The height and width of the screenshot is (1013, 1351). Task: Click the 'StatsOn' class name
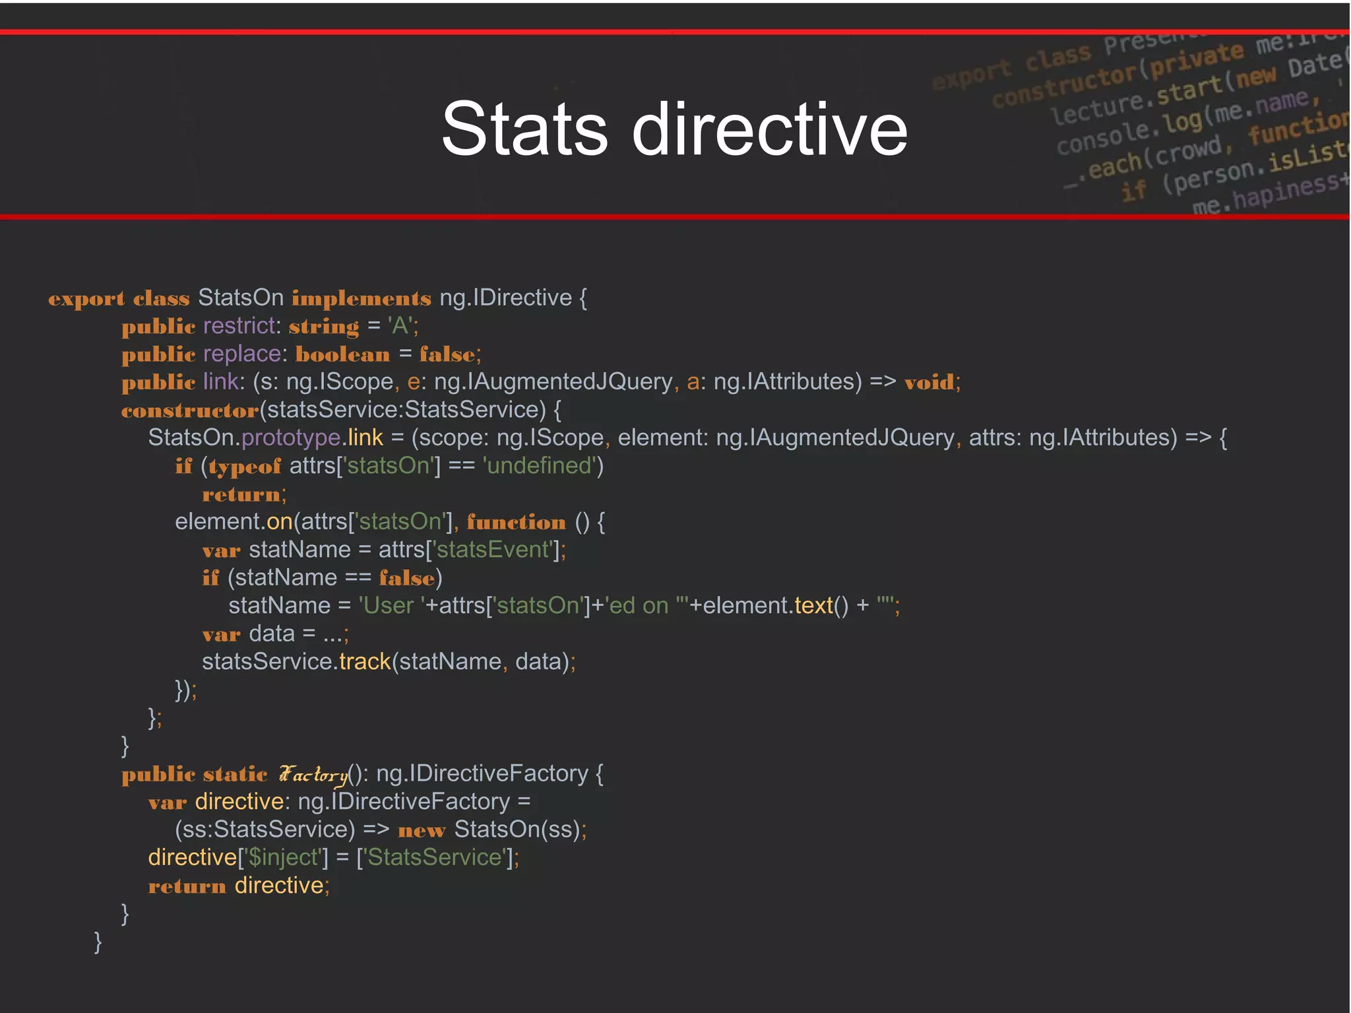(x=241, y=298)
